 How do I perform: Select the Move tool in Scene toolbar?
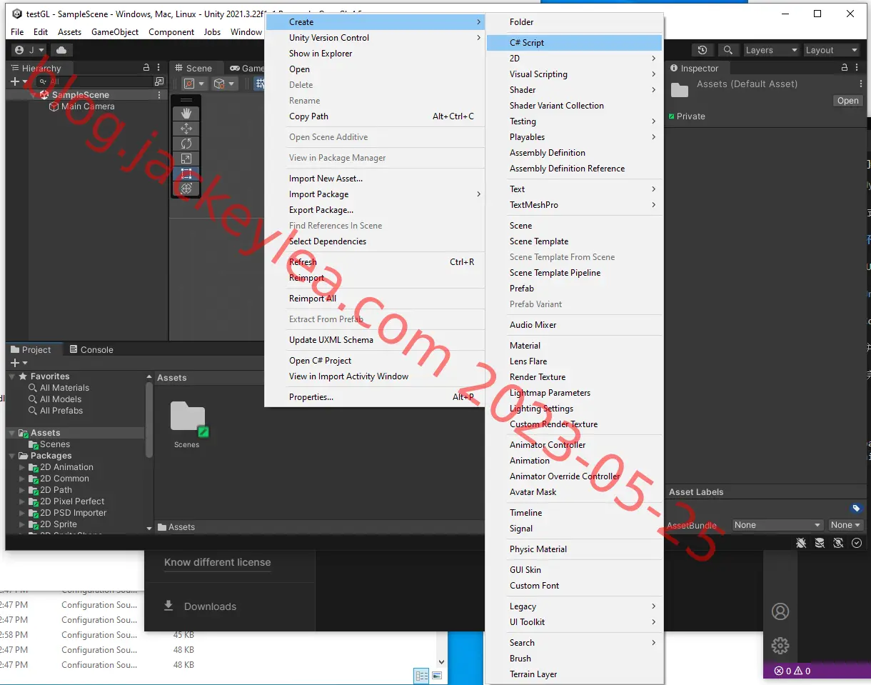point(186,129)
